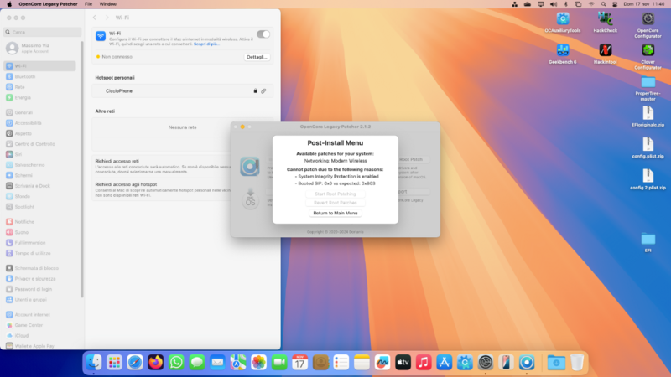The width and height of the screenshot is (671, 377).
Task: Select config.plist.zip file on desktop
Action: tap(648, 147)
